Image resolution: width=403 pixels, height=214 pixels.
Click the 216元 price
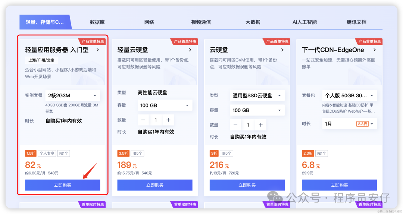(219, 165)
